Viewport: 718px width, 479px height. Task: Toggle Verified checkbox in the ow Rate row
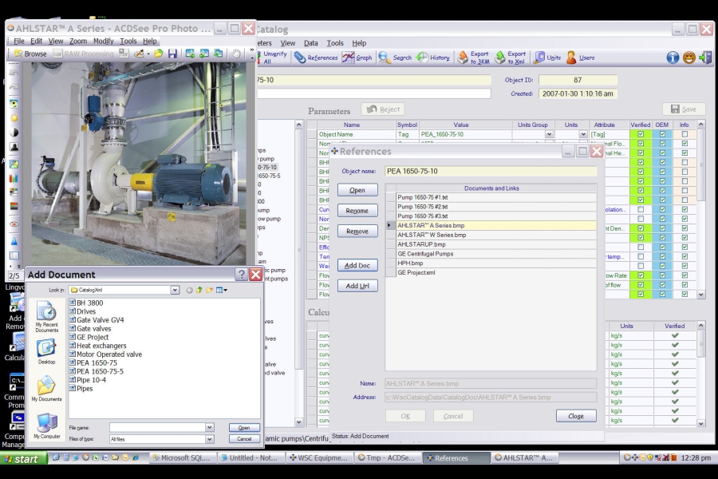641,275
